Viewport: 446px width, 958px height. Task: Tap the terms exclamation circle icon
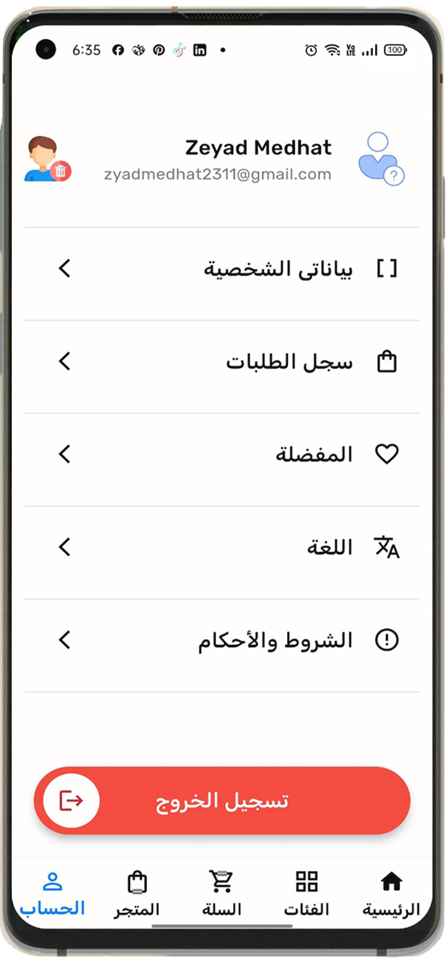387,640
